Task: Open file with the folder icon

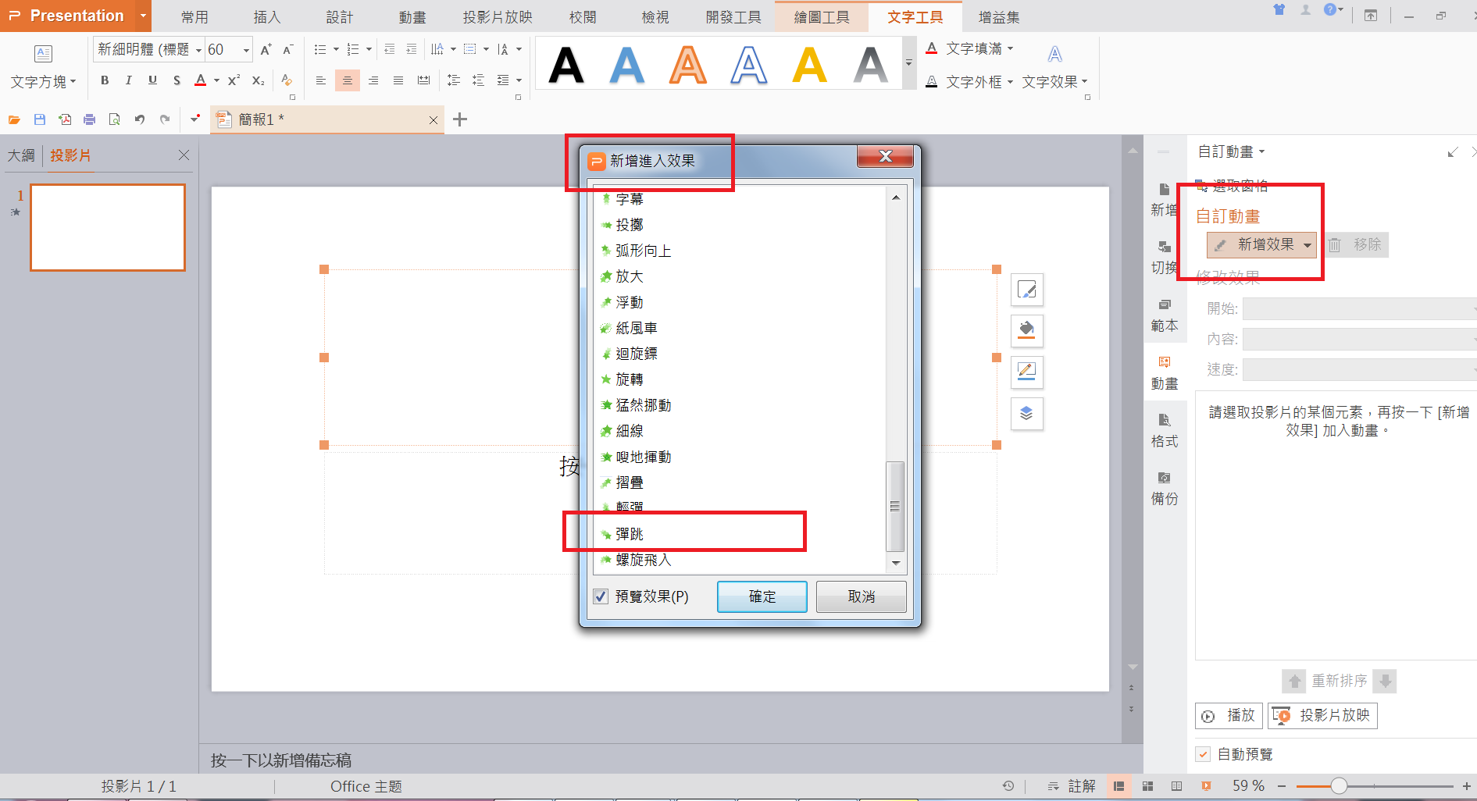Action: click(14, 119)
